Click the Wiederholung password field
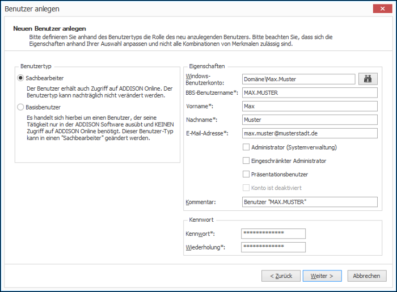This screenshot has height=292, width=397. click(x=273, y=247)
